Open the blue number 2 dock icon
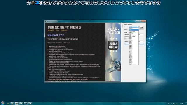This screenshot has width=187, height=105. 37,3
